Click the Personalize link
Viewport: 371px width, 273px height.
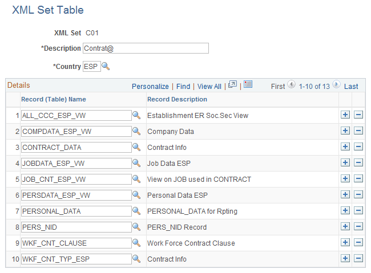coord(150,87)
